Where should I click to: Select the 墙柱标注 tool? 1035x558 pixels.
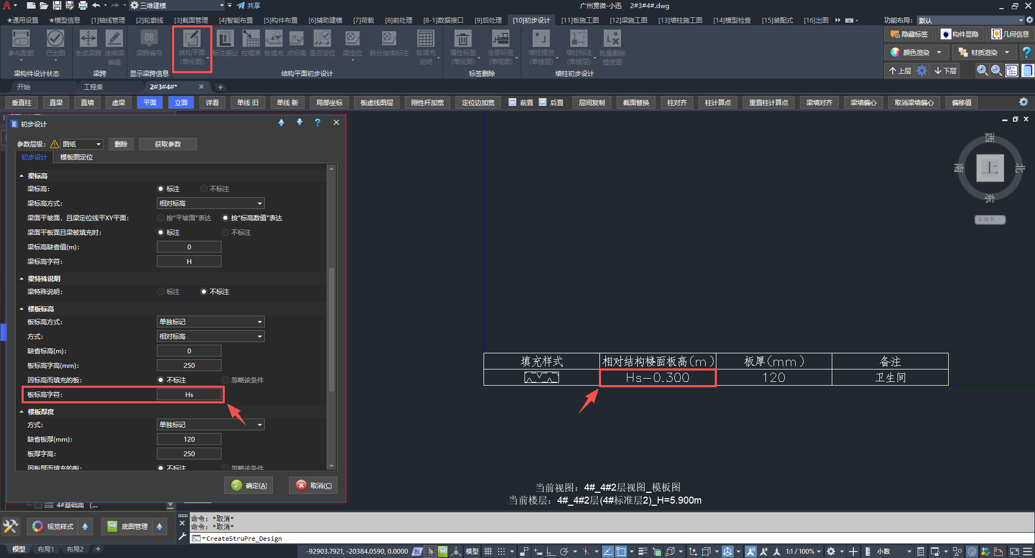click(579, 47)
